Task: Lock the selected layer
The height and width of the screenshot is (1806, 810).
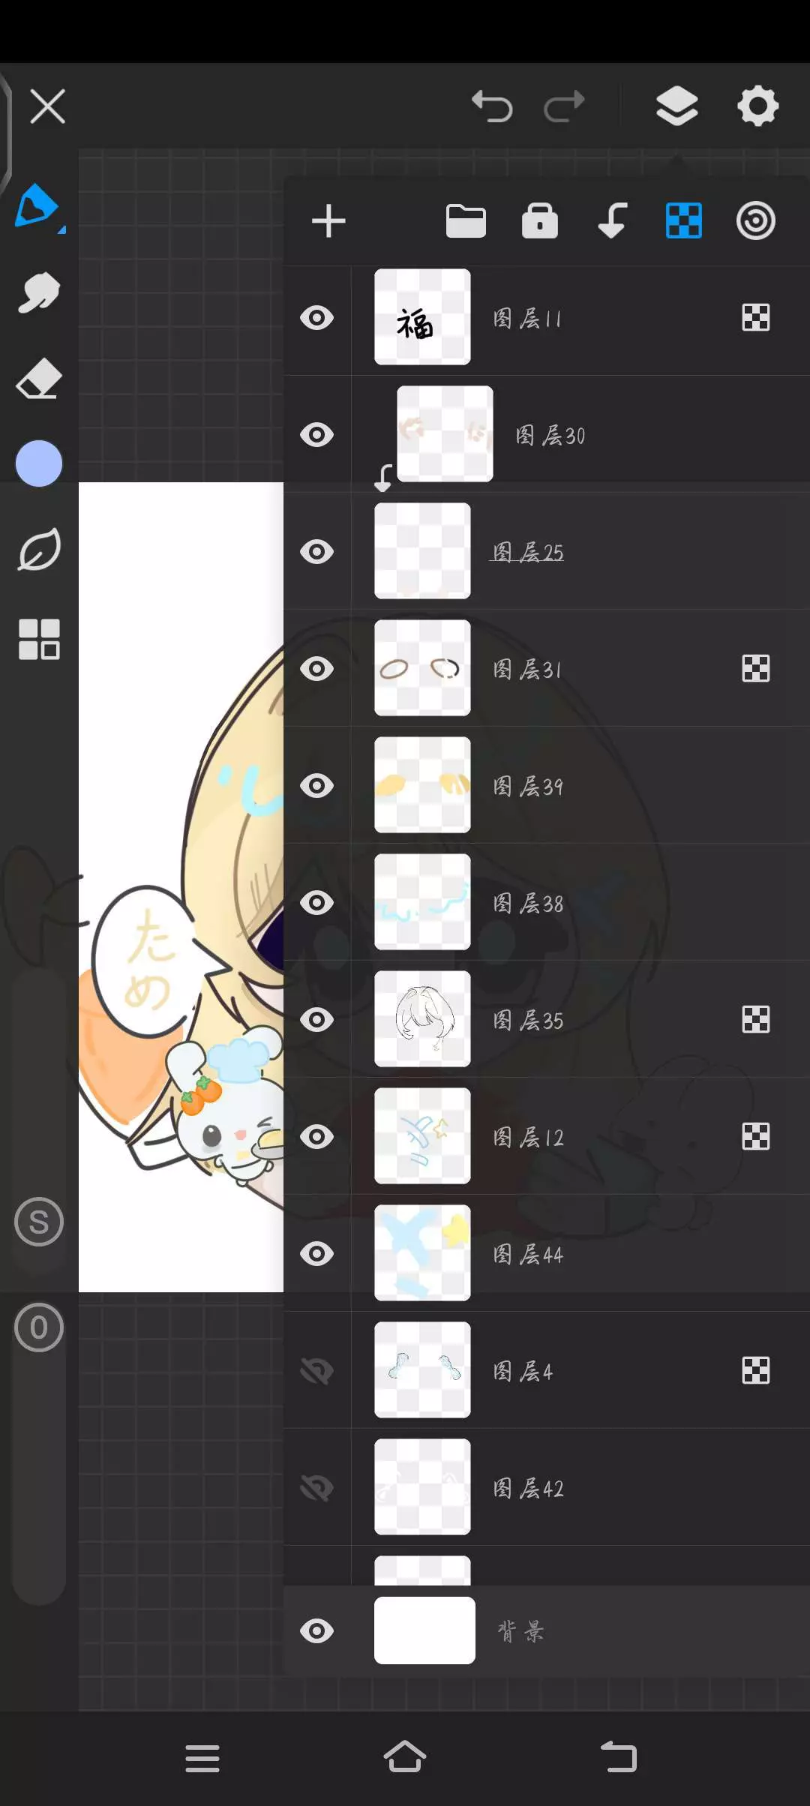Action: point(539,221)
